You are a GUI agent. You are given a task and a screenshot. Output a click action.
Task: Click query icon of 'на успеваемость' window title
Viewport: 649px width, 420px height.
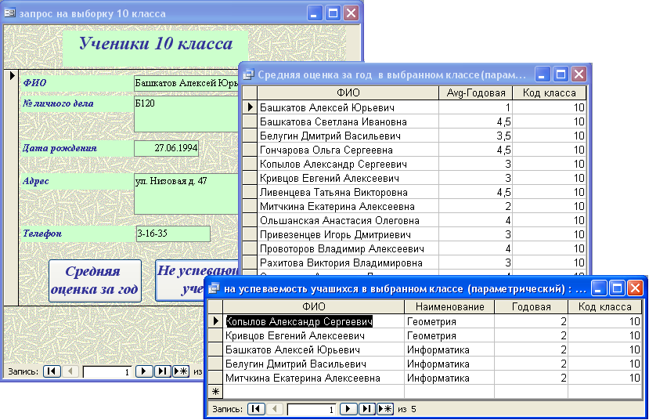coord(214,288)
